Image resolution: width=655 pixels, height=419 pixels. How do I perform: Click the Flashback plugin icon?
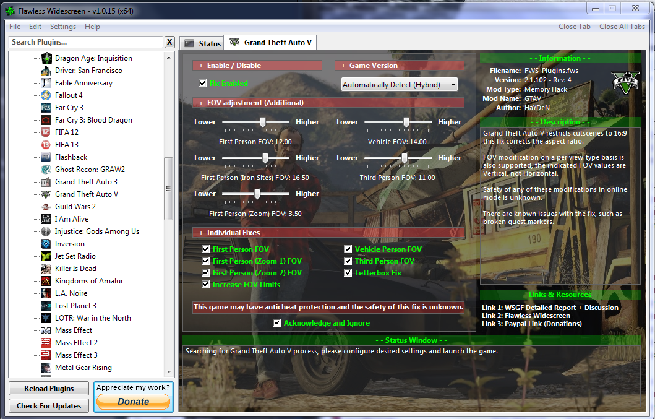click(x=46, y=157)
